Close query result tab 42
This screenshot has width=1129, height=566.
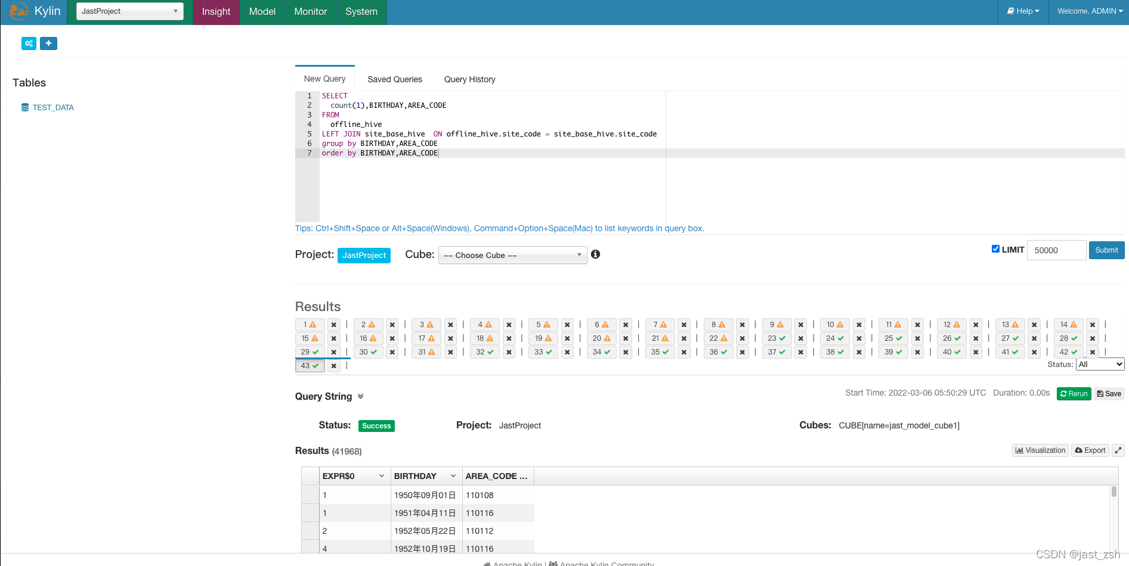[1093, 352]
